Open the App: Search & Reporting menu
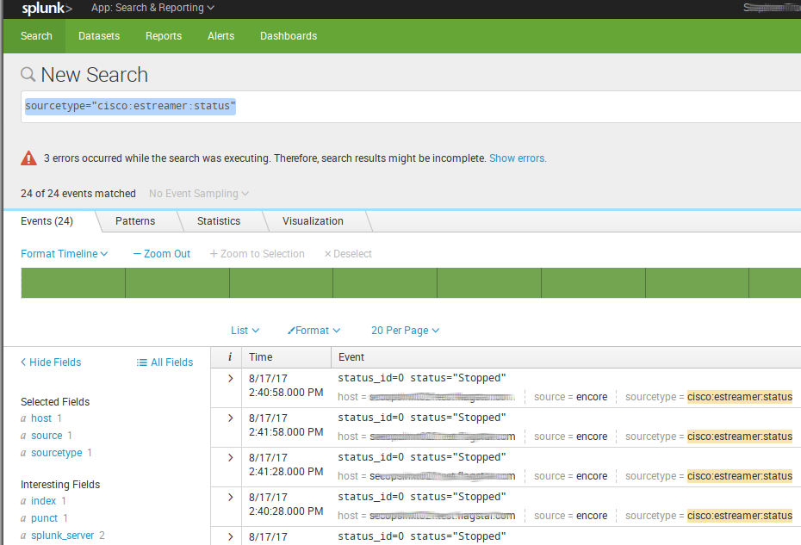The height and width of the screenshot is (545, 801). (152, 9)
